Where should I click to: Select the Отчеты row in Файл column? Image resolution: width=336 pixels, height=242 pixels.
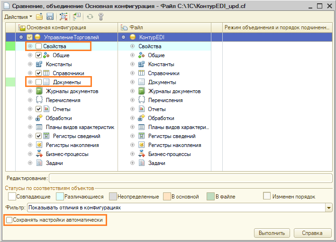(164, 109)
